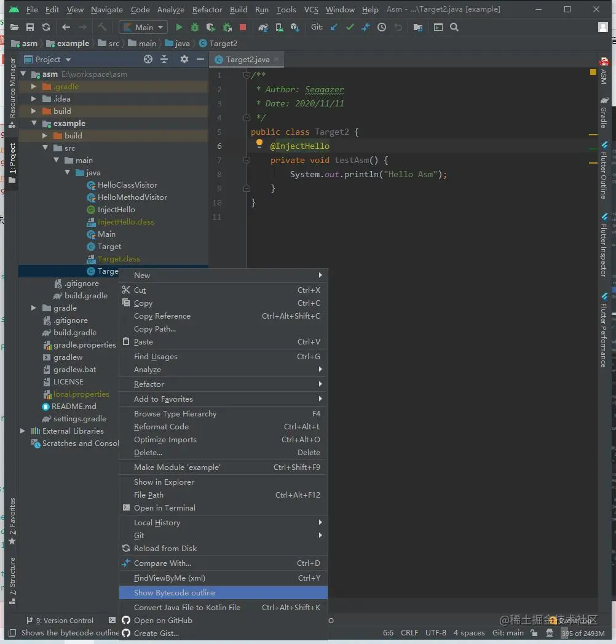Choose Open in Terminal entry
The height and width of the screenshot is (644, 616).
223,508
